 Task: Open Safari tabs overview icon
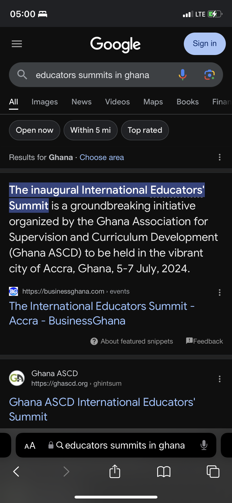[x=213, y=471]
